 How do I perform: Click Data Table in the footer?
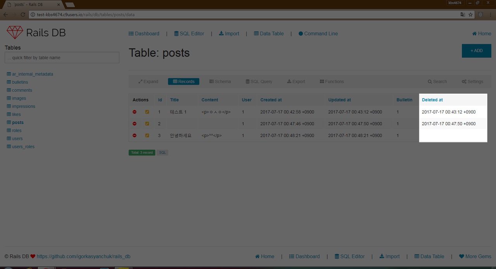(x=429, y=257)
